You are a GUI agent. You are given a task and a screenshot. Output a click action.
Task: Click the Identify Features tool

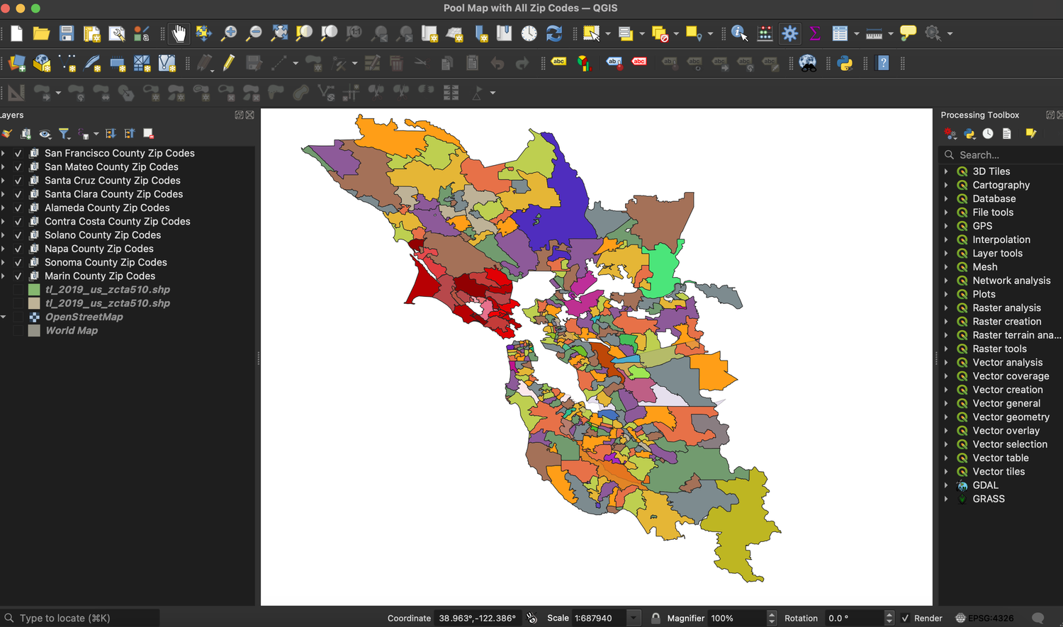(x=738, y=33)
